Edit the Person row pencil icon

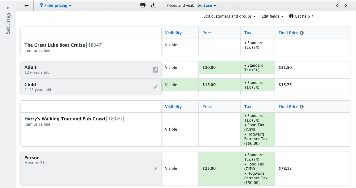[x=155, y=169]
